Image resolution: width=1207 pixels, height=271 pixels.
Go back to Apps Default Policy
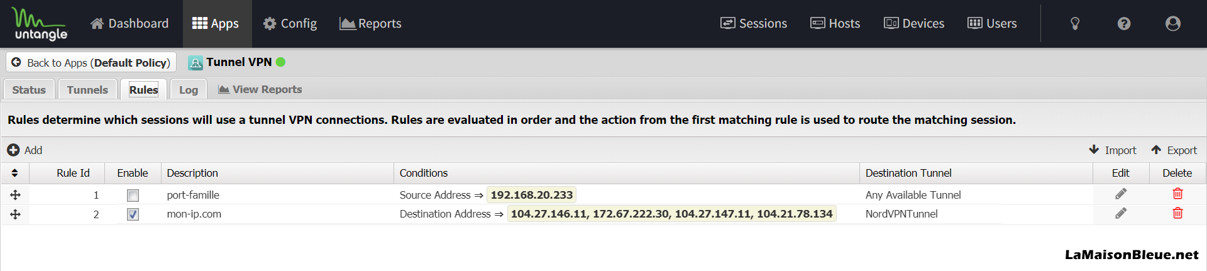click(91, 62)
